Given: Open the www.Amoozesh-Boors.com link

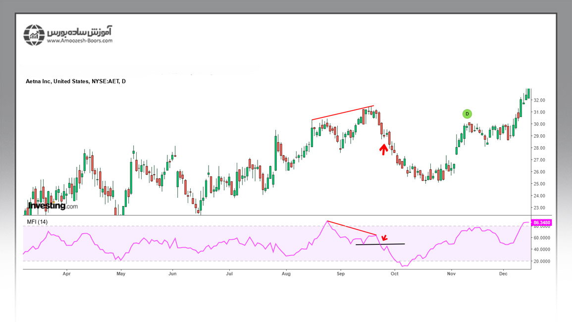Looking at the screenshot, I should click(79, 41).
